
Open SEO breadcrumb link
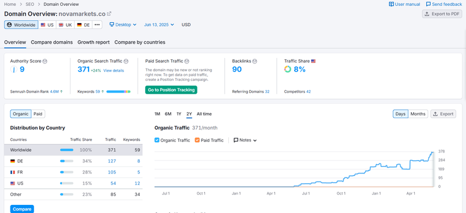30,4
